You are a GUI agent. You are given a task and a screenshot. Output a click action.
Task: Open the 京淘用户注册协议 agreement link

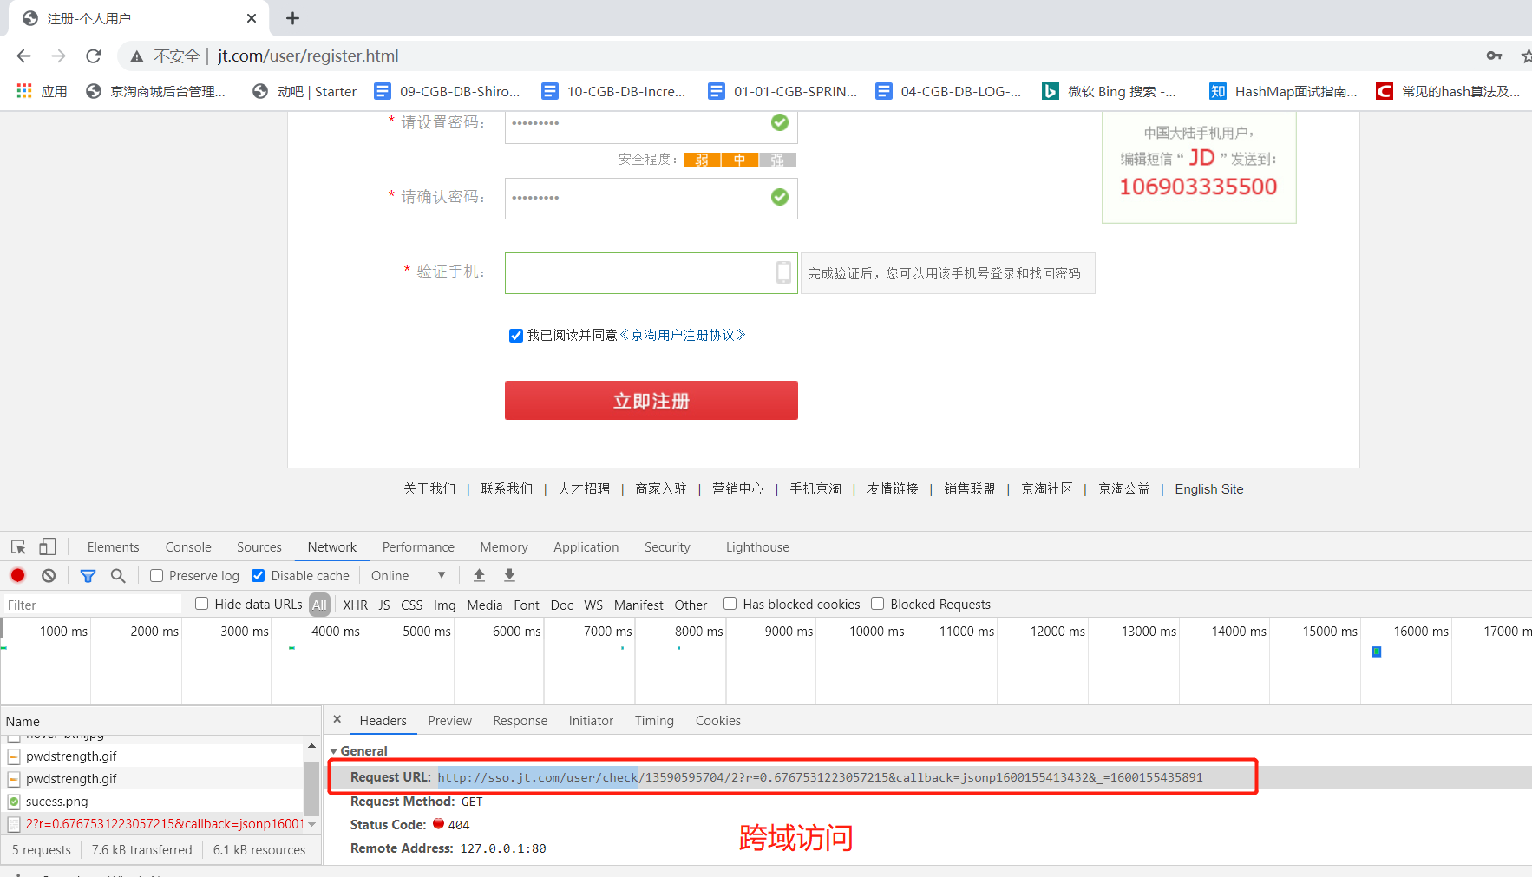(684, 335)
